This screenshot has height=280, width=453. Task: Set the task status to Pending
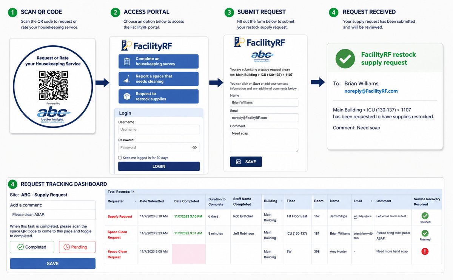77,247
